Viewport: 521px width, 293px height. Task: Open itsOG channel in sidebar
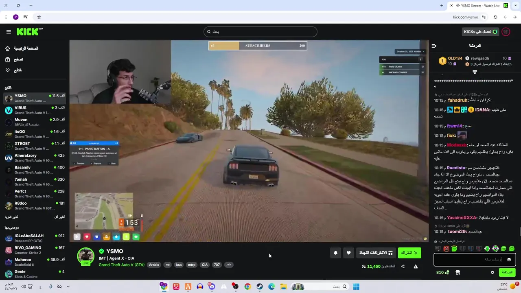click(x=35, y=134)
